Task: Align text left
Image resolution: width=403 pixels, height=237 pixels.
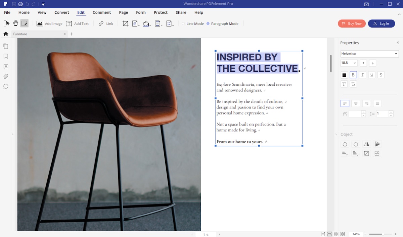Action: [x=345, y=104]
